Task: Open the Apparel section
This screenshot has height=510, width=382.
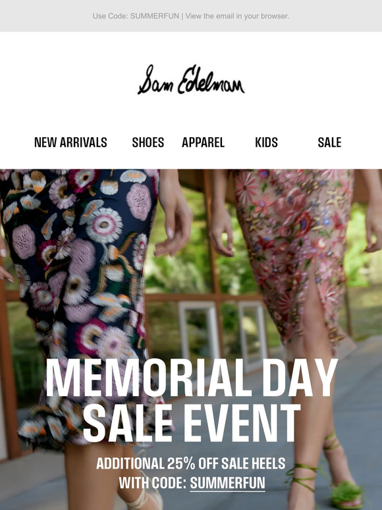Action: tap(204, 142)
